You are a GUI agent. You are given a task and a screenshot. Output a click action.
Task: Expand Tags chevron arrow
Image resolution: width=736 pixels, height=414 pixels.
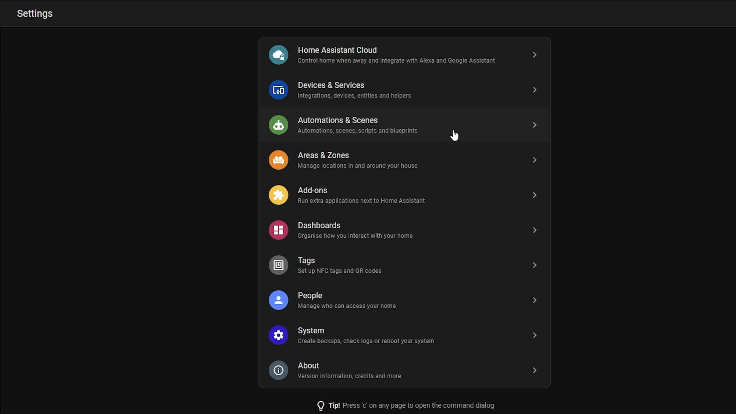[535, 265]
